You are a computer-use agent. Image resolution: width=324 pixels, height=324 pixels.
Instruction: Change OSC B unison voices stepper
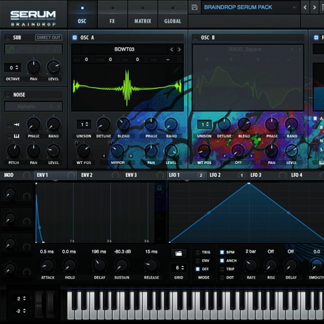click(x=204, y=124)
